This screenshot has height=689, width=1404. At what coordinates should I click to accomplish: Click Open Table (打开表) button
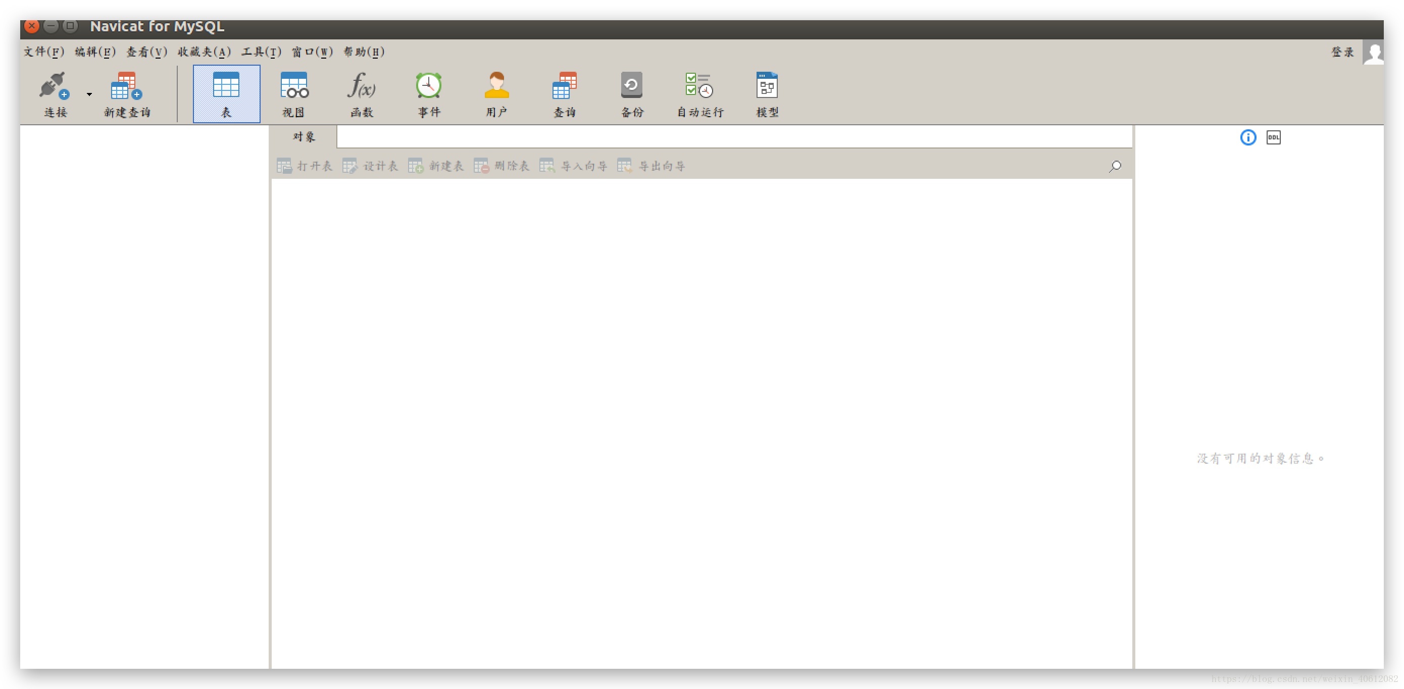(304, 166)
